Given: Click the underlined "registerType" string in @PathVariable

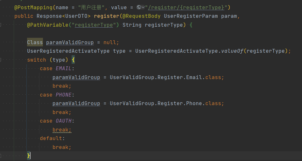Looking at the screenshot, I should (x=94, y=25).
